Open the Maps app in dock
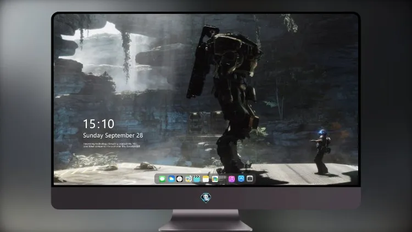The height and width of the screenshot is (232, 412). 215,179
